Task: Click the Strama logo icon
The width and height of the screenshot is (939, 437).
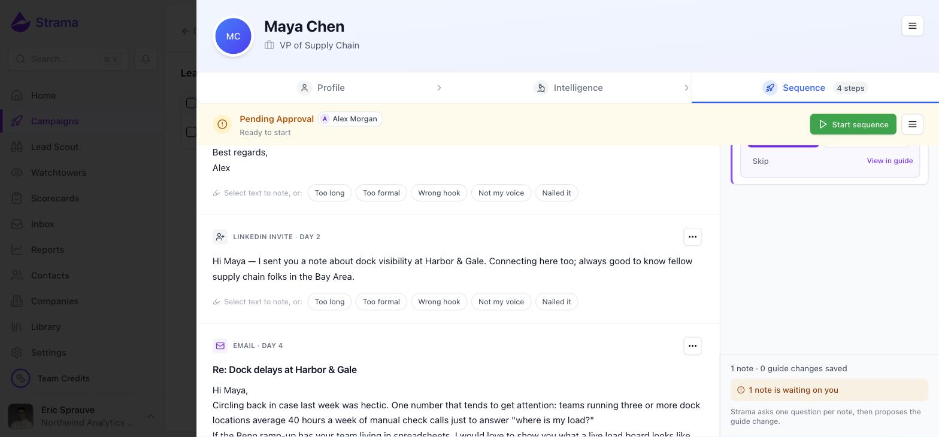Action: (20, 23)
